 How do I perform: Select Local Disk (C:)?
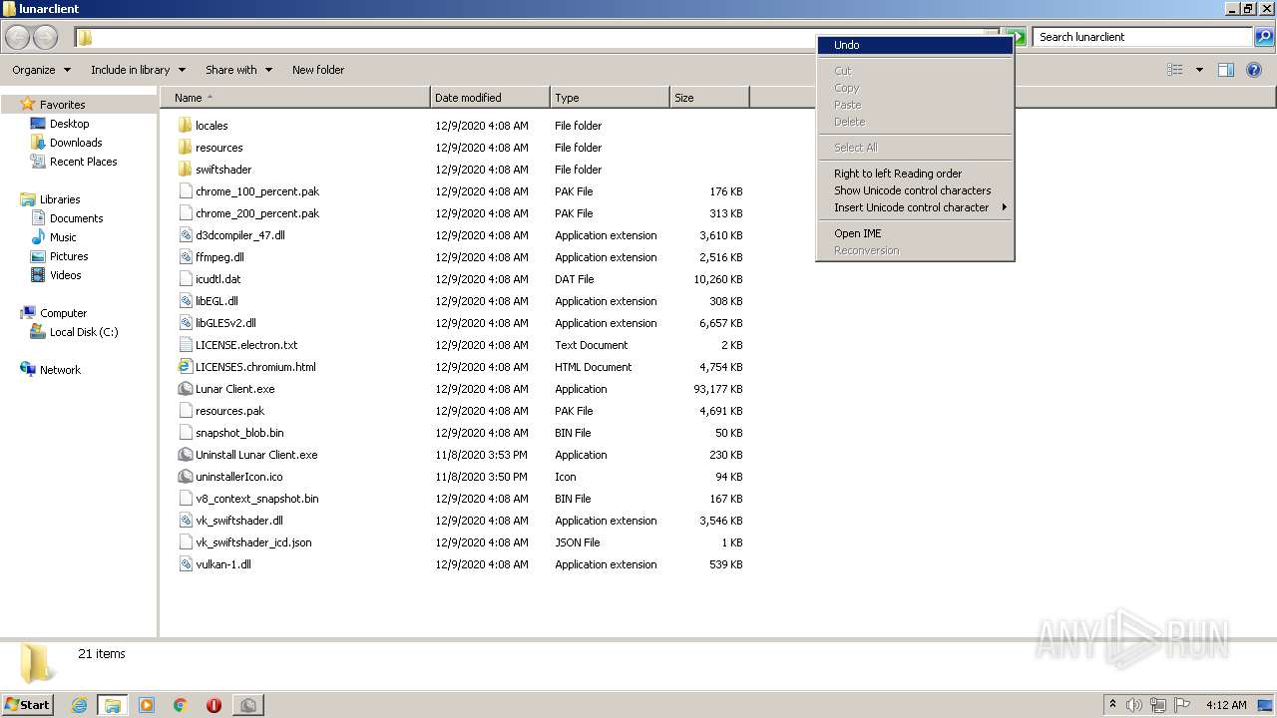click(x=84, y=332)
